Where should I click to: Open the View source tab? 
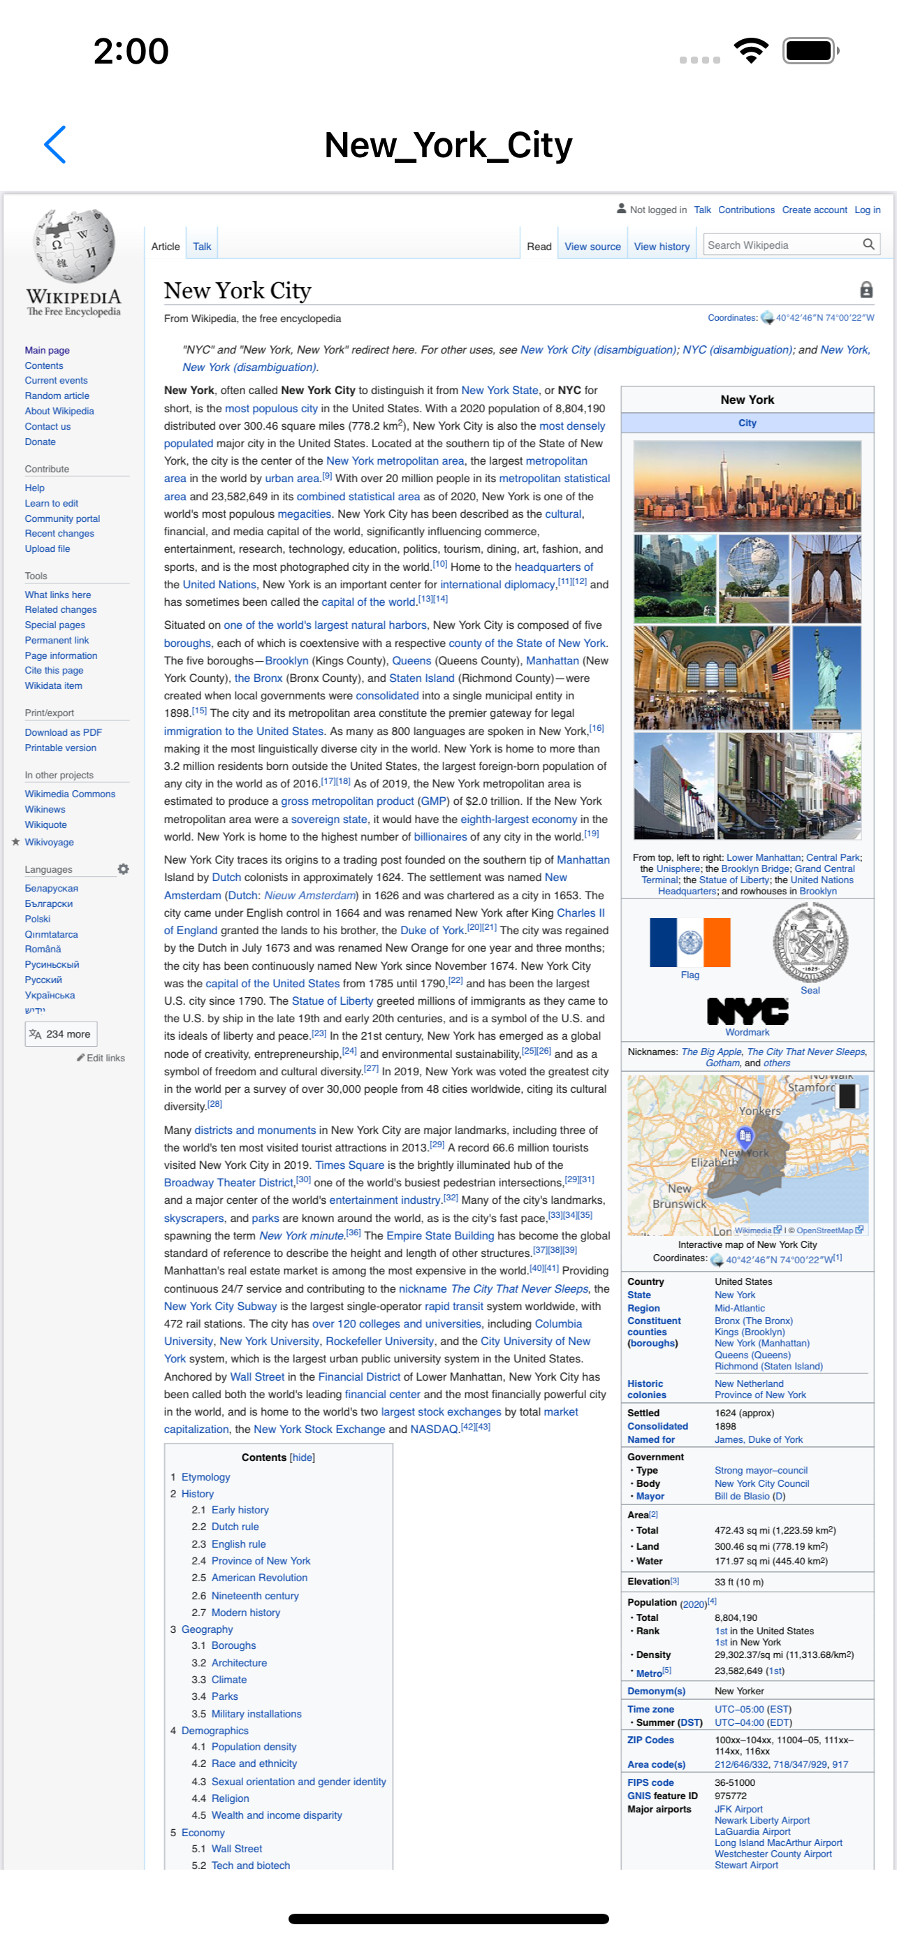pos(592,247)
